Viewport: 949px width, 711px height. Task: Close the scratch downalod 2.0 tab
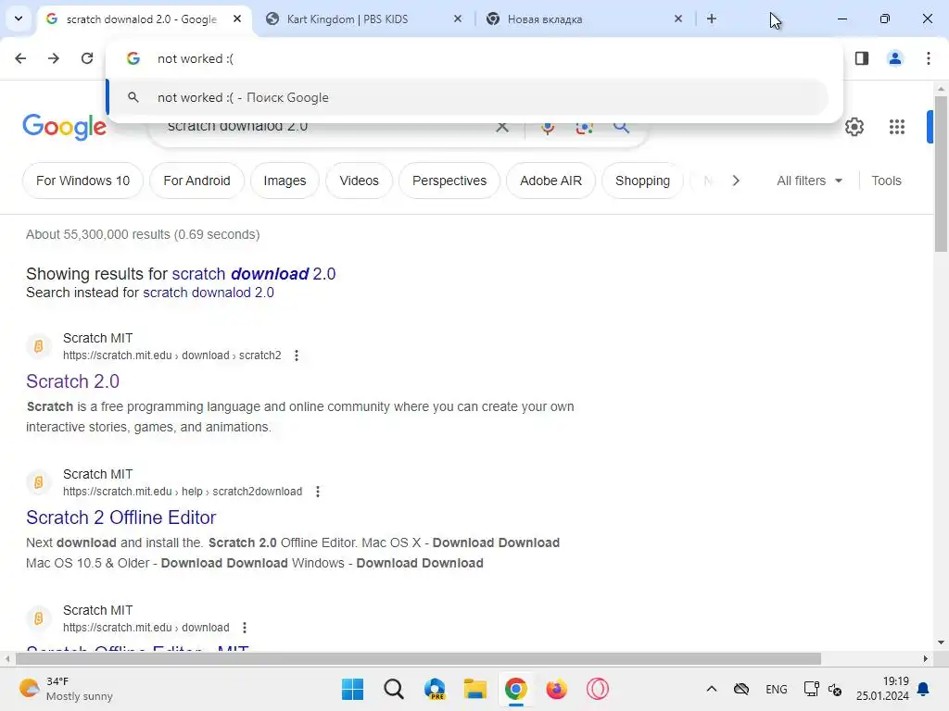point(237,19)
